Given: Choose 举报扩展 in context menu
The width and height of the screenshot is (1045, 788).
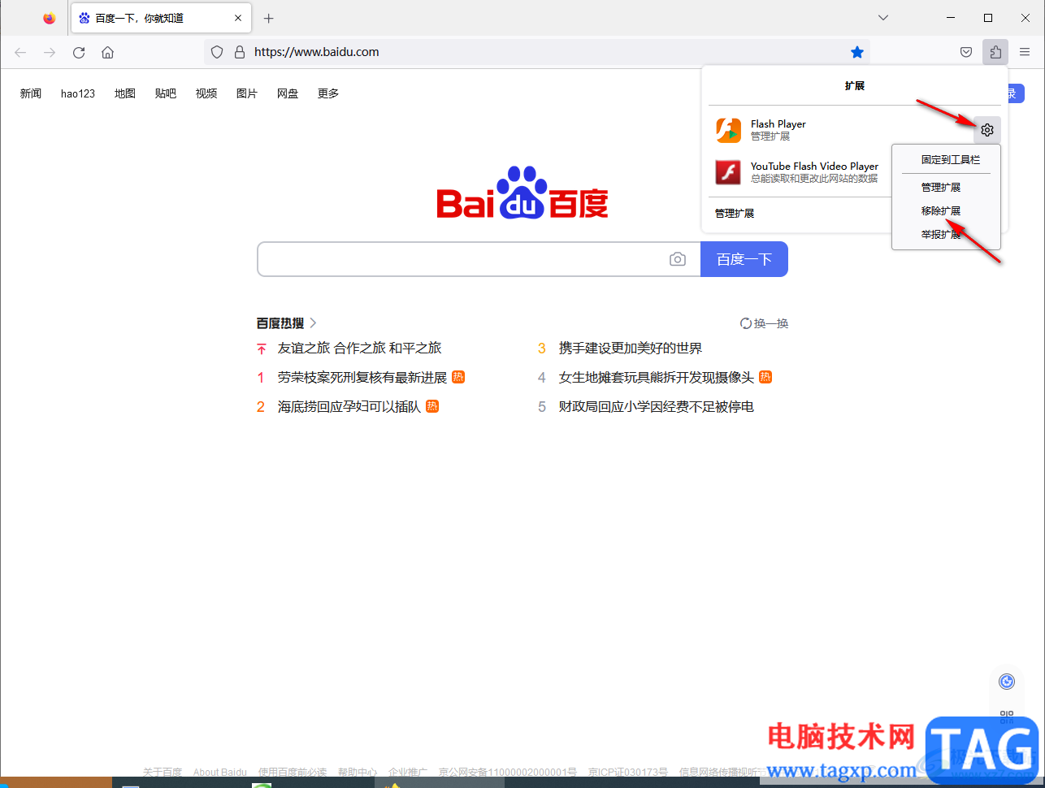Looking at the screenshot, I should 940,235.
